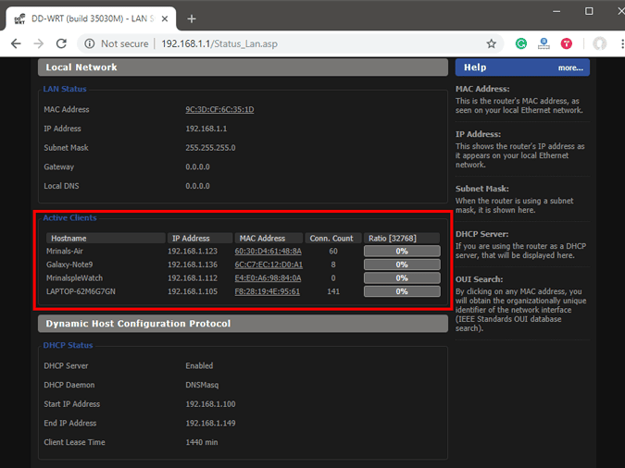Click the Ratio [32768] column header
The width and height of the screenshot is (625, 468).
(402, 239)
